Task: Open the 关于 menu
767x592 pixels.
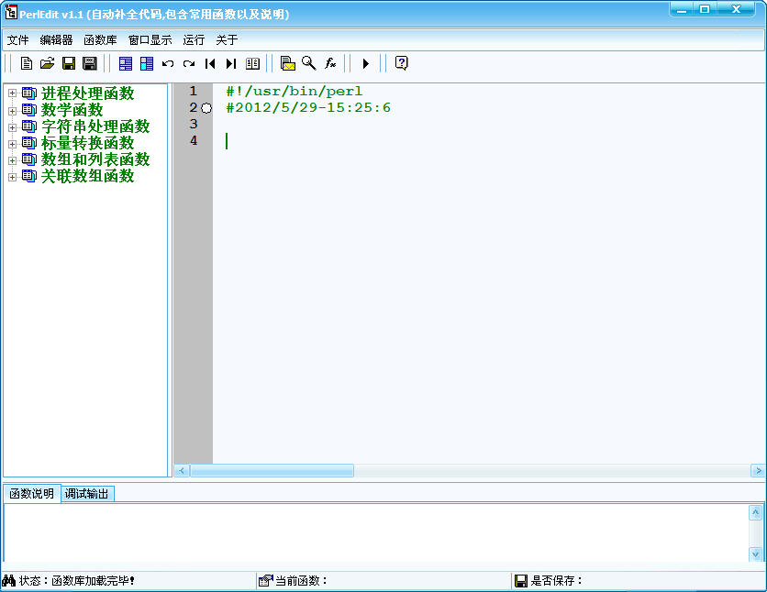Action: (x=227, y=40)
